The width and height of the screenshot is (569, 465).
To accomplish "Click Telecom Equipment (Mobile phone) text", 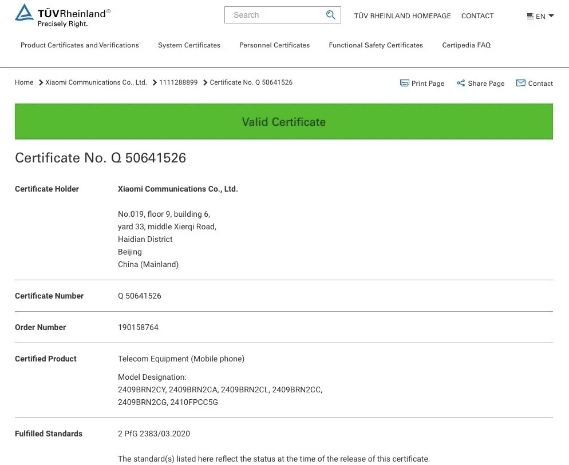I will coord(181,359).
